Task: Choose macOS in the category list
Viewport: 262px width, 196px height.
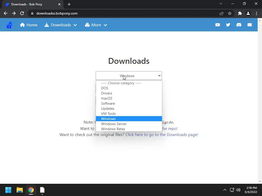Action: 129,98
